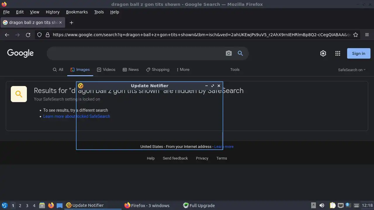The width and height of the screenshot is (374, 210).
Task: Bookmark this page with the star icon
Action: click(x=356, y=35)
